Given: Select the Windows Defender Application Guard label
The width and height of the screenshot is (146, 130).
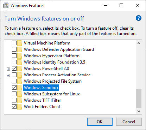Looking at the screenshot, I should point(59,49).
